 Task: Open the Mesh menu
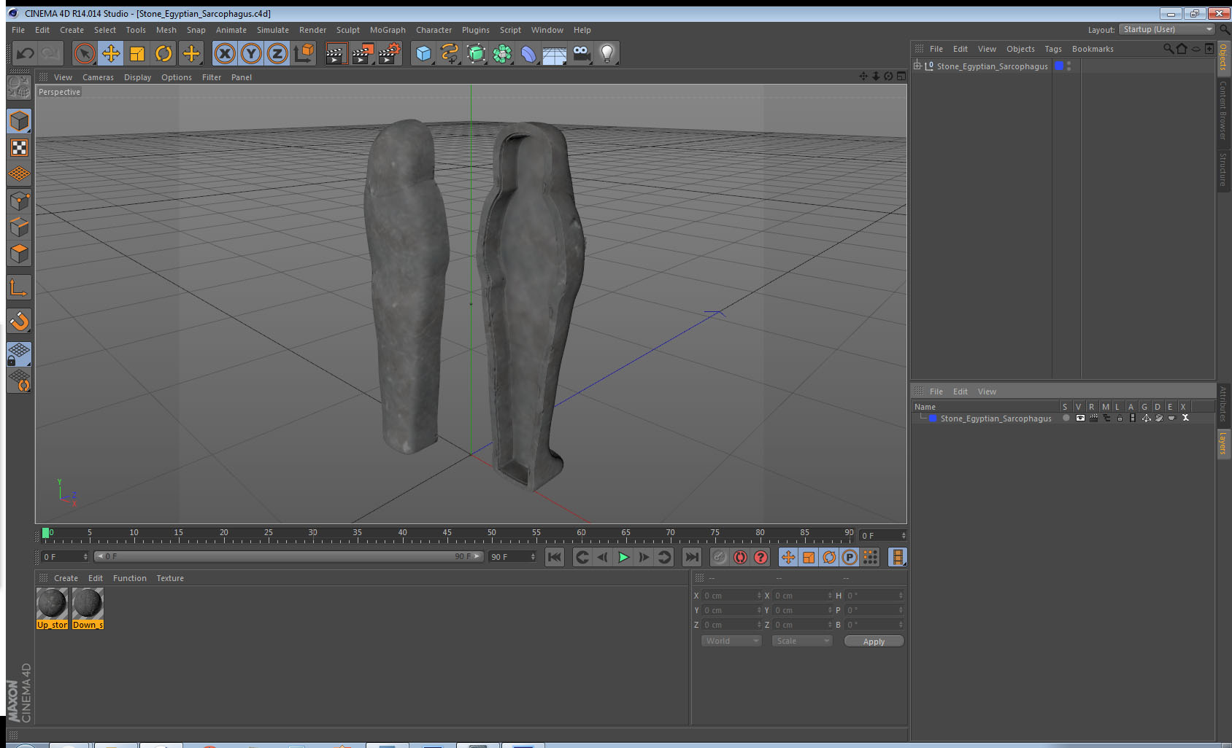(166, 30)
